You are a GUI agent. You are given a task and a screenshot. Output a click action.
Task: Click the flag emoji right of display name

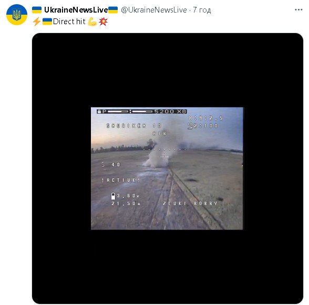[x=113, y=10]
